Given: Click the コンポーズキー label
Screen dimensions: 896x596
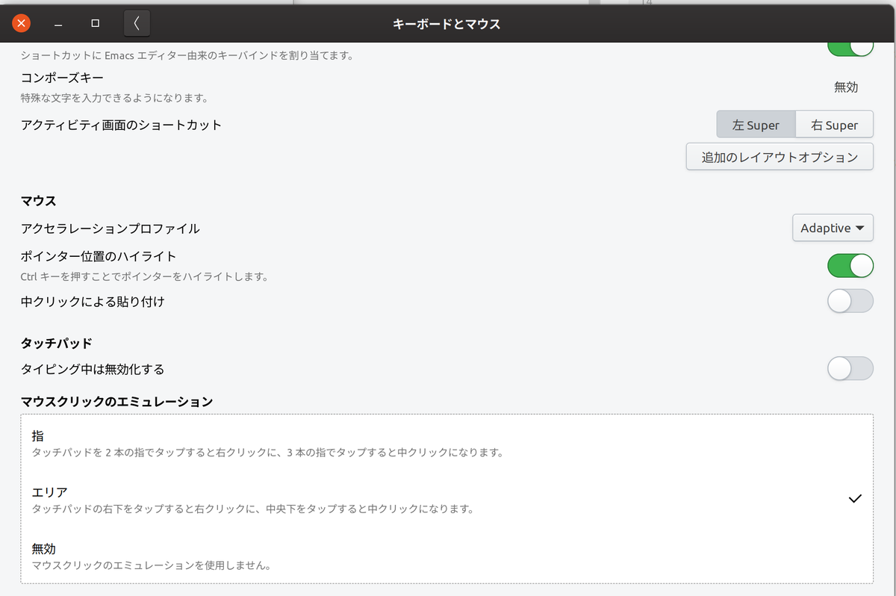Looking at the screenshot, I should (62, 78).
